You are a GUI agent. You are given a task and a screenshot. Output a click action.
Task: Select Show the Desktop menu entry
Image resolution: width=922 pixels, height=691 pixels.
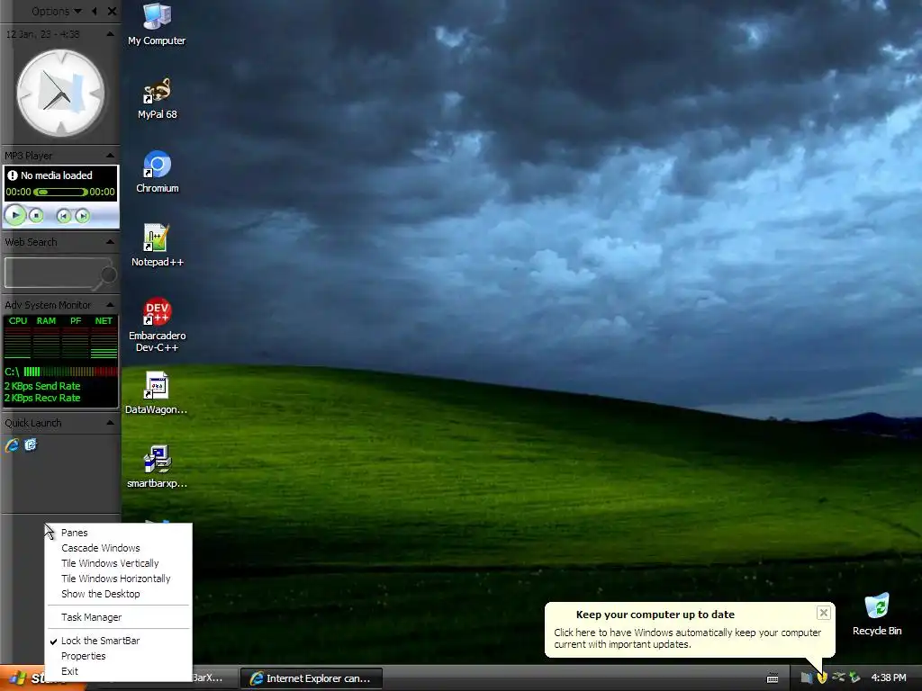point(118,594)
